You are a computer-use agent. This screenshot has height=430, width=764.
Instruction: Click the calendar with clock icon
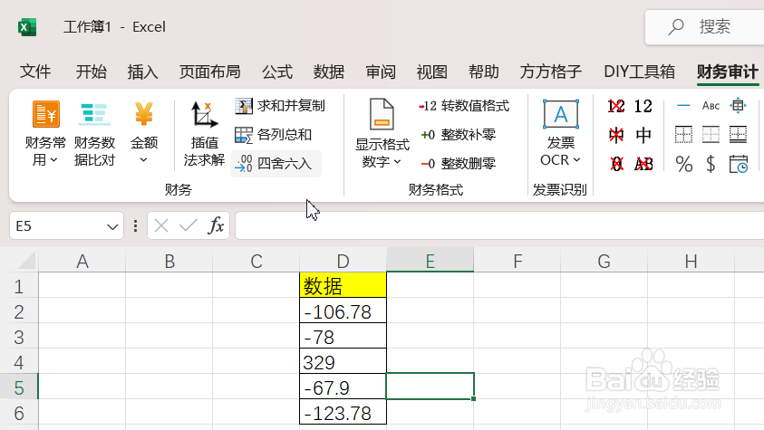(x=739, y=164)
